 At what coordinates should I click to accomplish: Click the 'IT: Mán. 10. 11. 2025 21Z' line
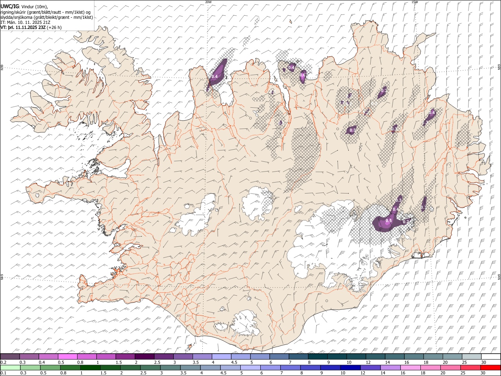(x=25, y=22)
